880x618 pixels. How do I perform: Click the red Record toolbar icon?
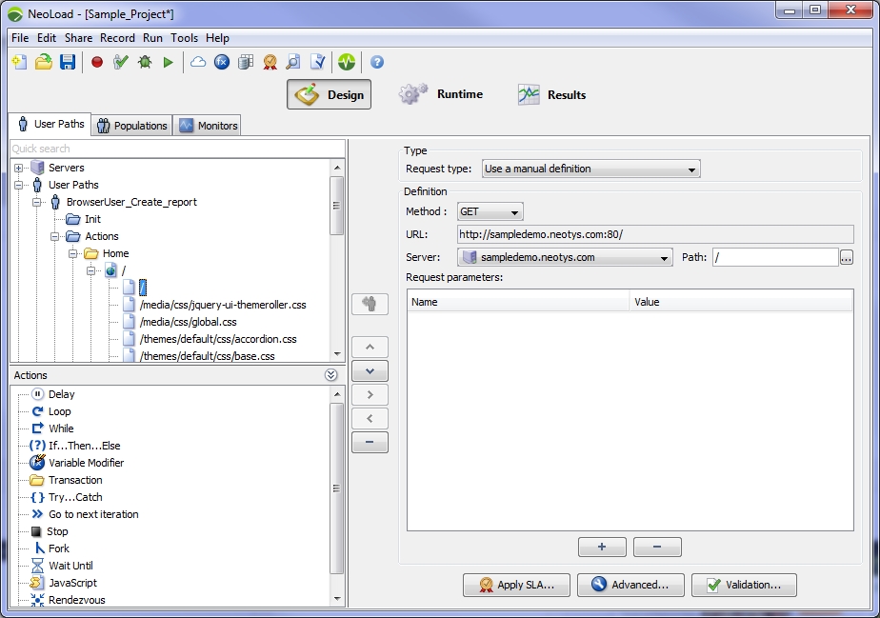[x=97, y=62]
